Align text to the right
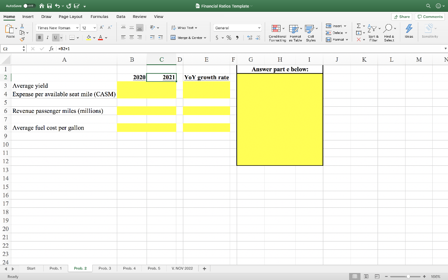448x280 pixels. pyautogui.click(x=140, y=38)
